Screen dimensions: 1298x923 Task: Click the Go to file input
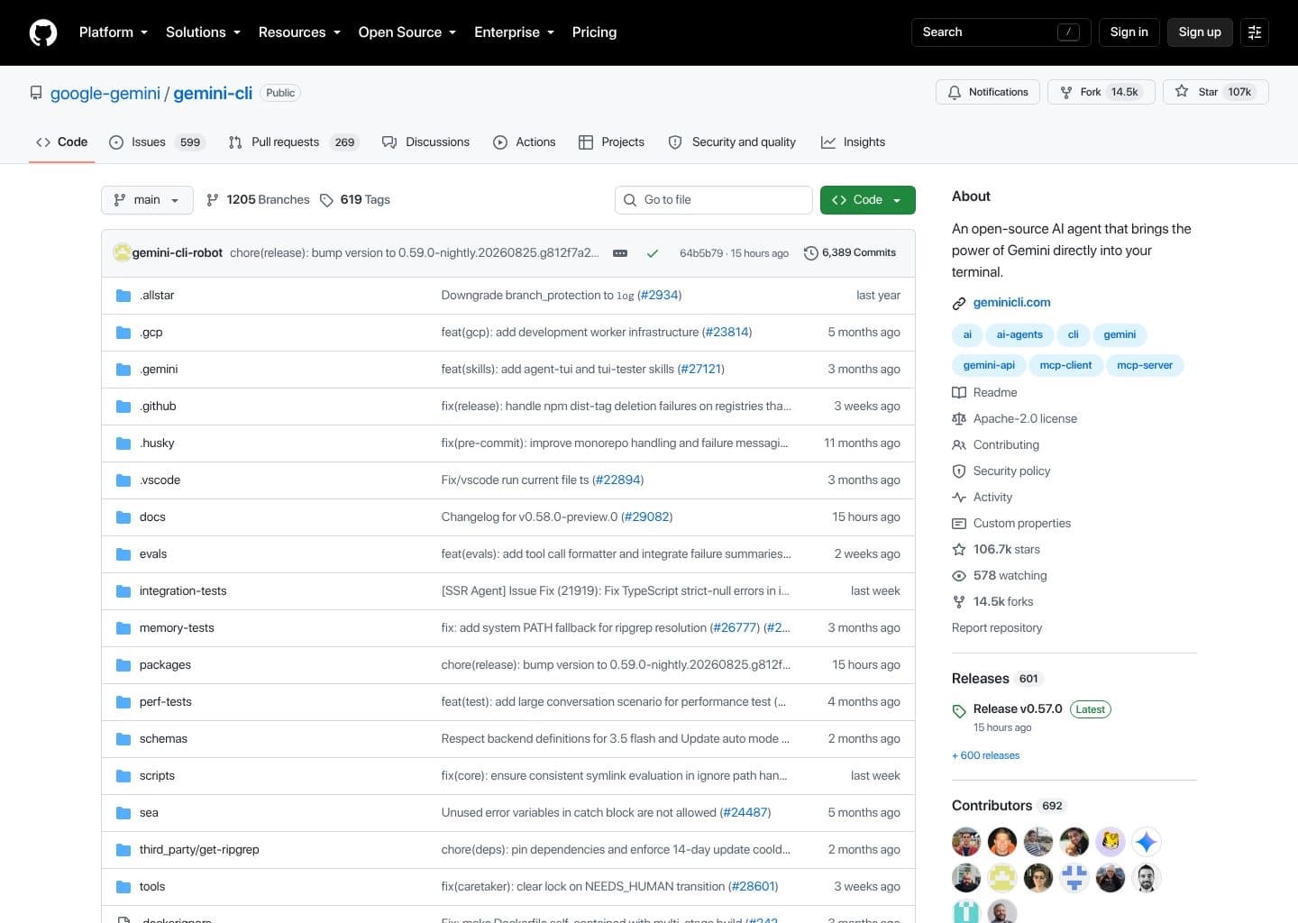click(714, 200)
